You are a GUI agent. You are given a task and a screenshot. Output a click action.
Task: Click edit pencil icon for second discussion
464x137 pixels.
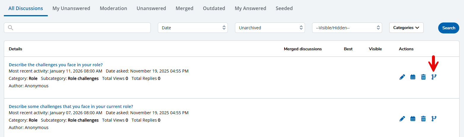point(402,119)
